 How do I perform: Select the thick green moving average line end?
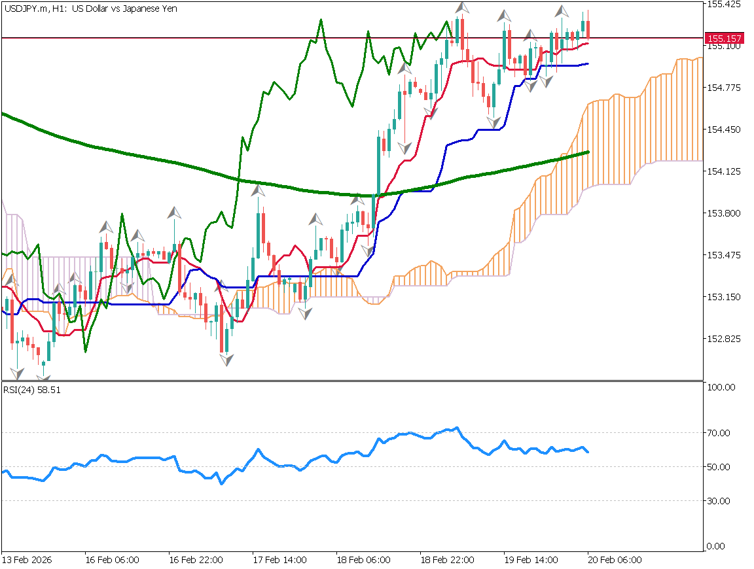(587, 152)
